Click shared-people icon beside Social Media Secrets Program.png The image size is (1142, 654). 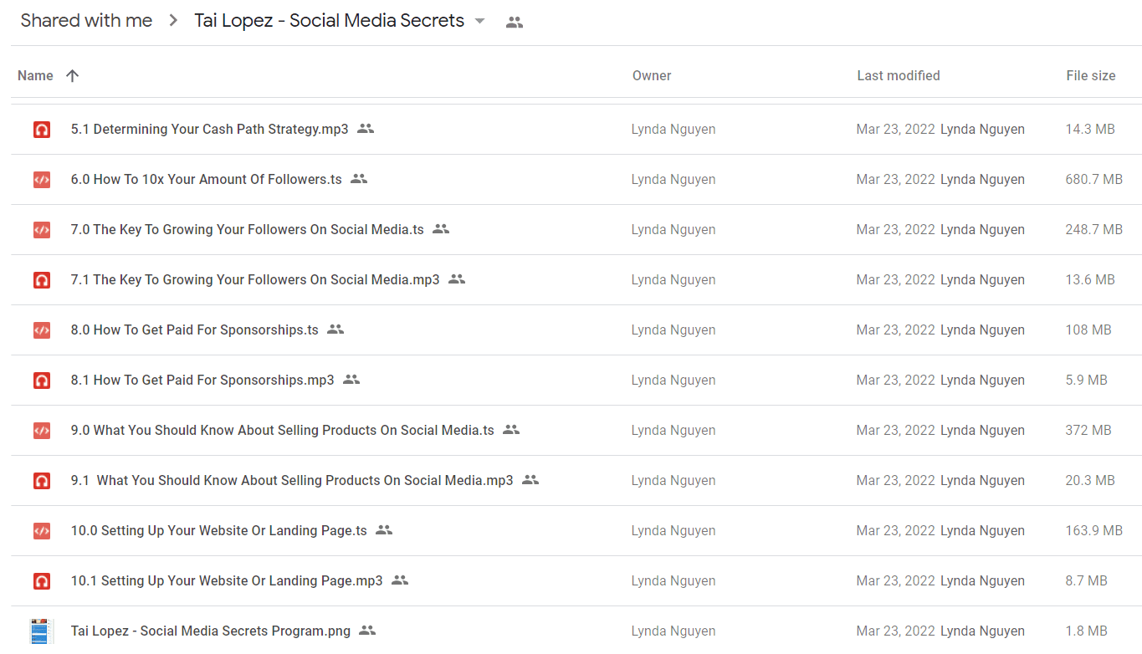point(367,631)
